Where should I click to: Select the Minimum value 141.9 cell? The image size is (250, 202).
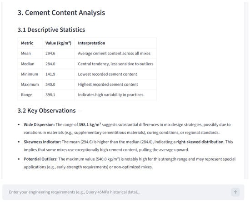tap(58, 74)
